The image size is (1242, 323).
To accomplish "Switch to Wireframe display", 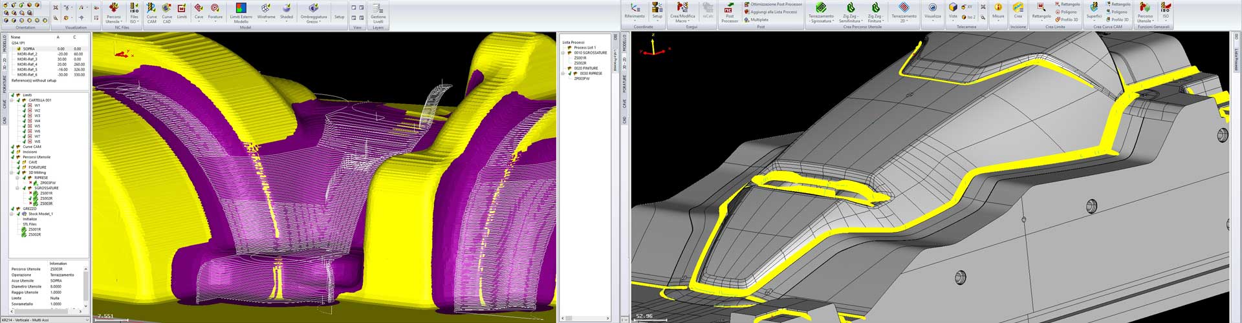I will tap(266, 12).
